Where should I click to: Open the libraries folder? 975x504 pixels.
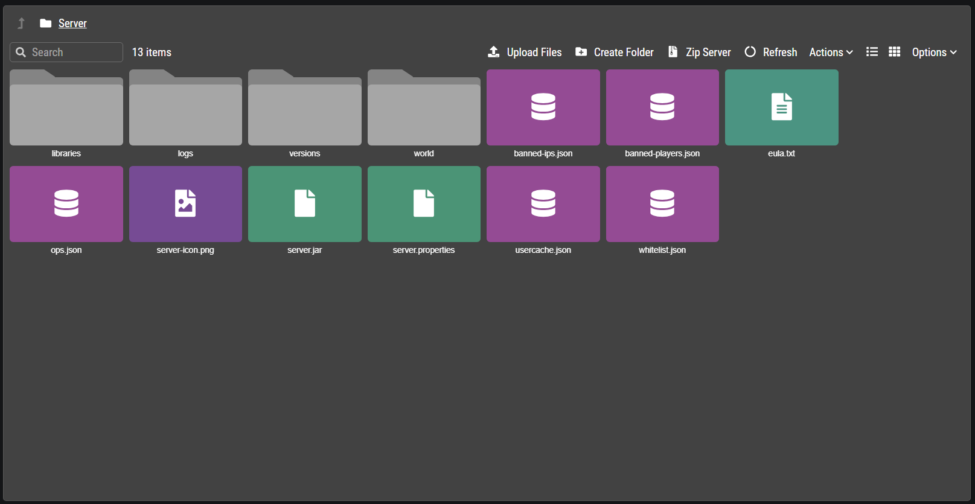[x=66, y=107]
